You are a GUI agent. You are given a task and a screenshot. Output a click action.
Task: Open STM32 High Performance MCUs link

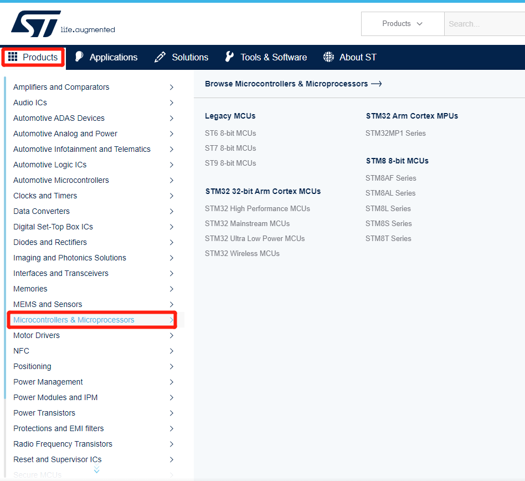tap(258, 209)
